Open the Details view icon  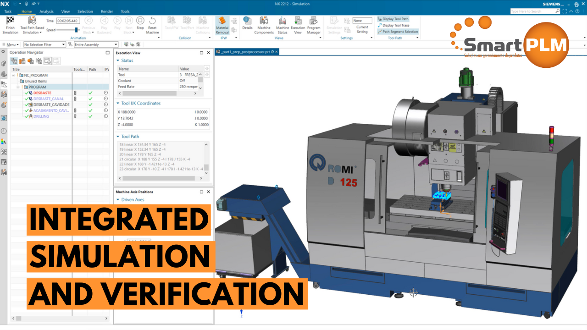click(247, 21)
